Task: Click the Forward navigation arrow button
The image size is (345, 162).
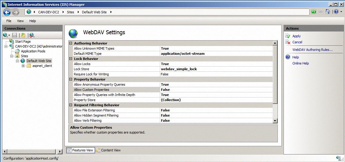Action: tap(15, 12)
